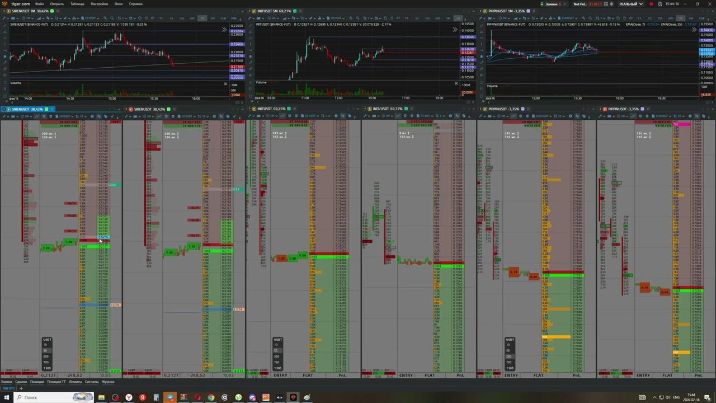
Task: Select the TAB №1 workspace tab
Action: 7,388
